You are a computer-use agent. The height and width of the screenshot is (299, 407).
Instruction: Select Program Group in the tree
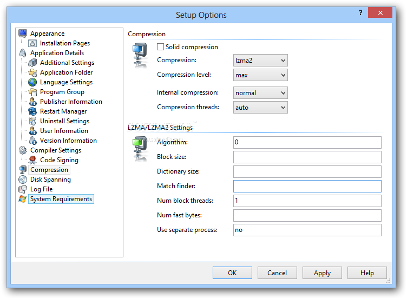pyautogui.click(x=62, y=92)
